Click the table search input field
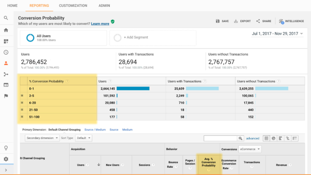Screen dimensions: 311x175 click(220, 138)
